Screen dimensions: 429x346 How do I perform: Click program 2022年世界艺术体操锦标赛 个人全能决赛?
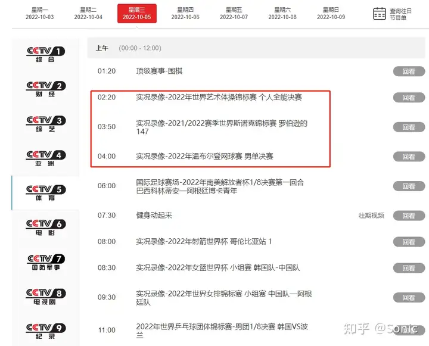219,97
